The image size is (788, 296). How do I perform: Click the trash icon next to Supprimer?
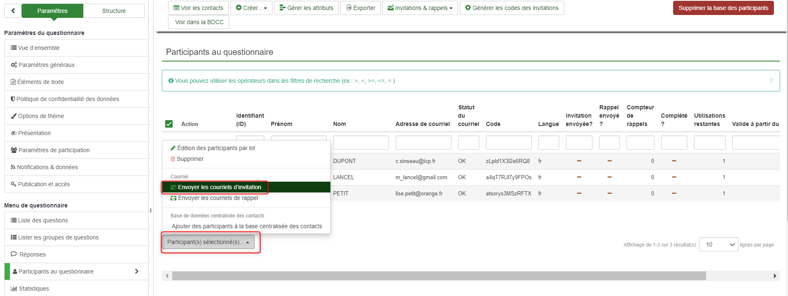[x=173, y=159]
